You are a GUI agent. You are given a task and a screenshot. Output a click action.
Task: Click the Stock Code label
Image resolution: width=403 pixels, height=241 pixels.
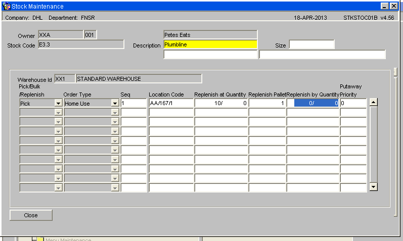(x=21, y=45)
